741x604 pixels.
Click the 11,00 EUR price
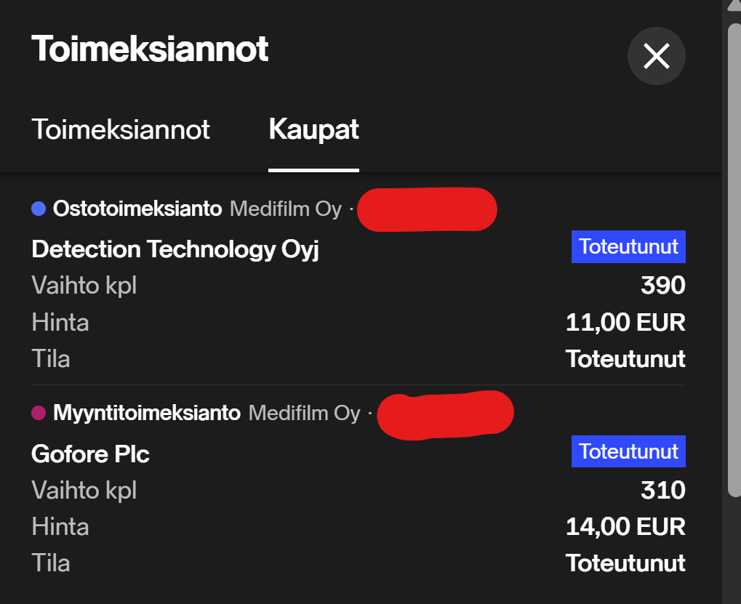click(x=625, y=322)
